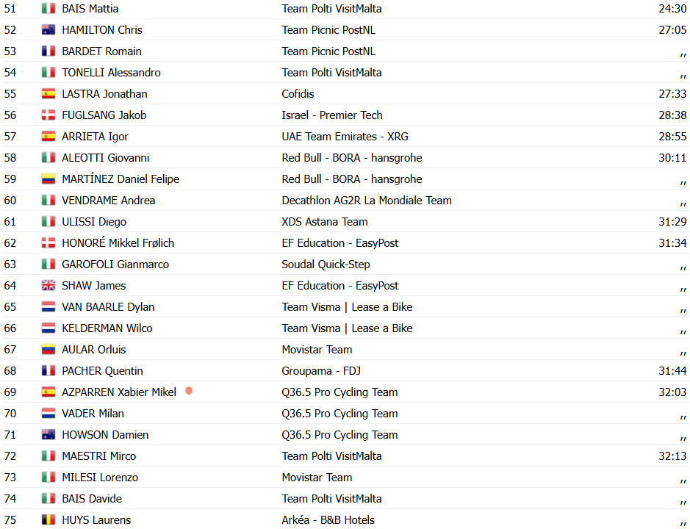Open rider MAESTRI Mirco

[99, 456]
